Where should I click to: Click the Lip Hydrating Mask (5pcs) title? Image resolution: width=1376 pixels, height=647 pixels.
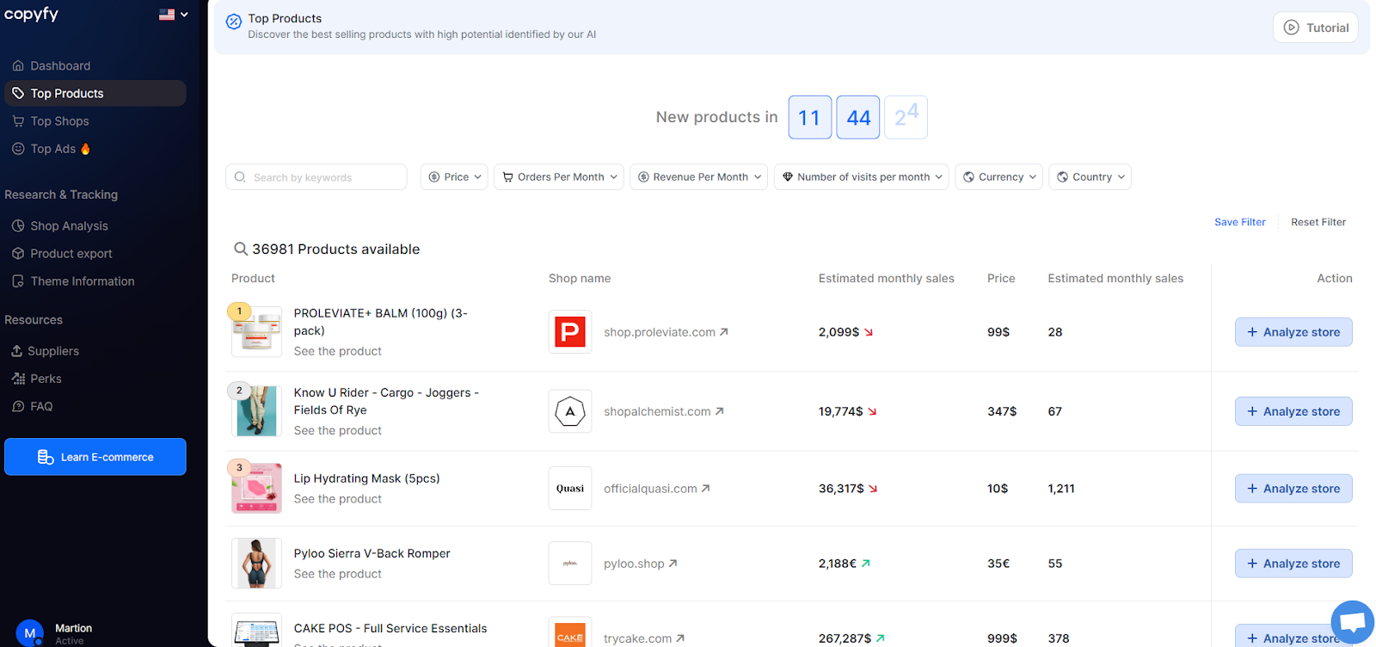tap(366, 478)
